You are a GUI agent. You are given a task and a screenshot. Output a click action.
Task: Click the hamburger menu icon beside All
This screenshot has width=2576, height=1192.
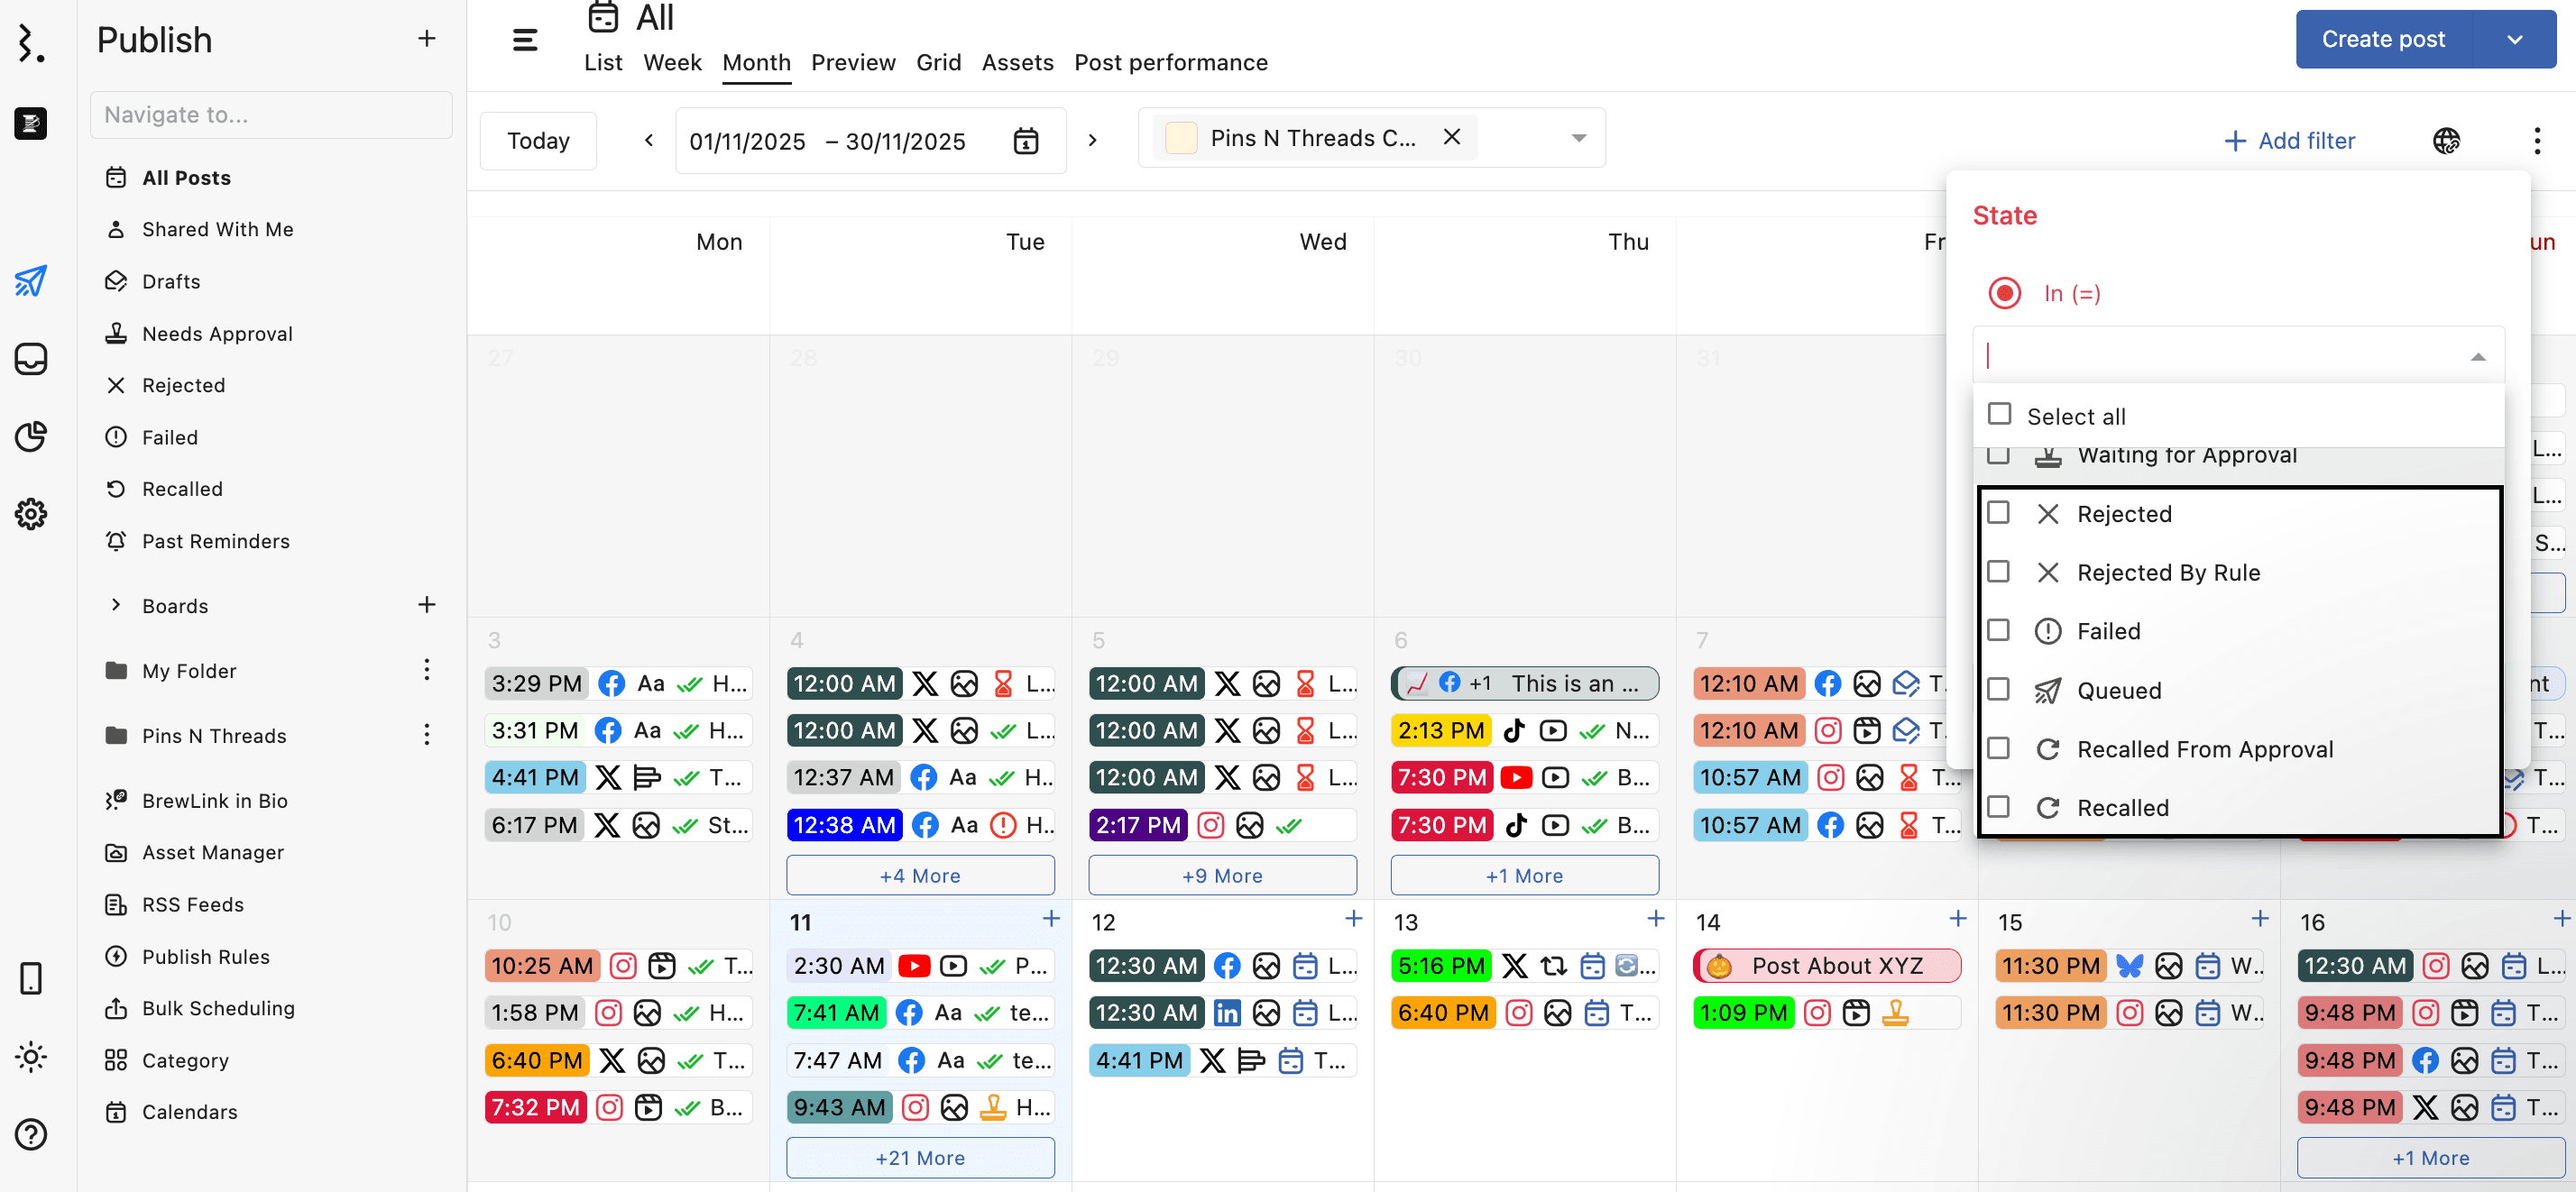[x=524, y=40]
